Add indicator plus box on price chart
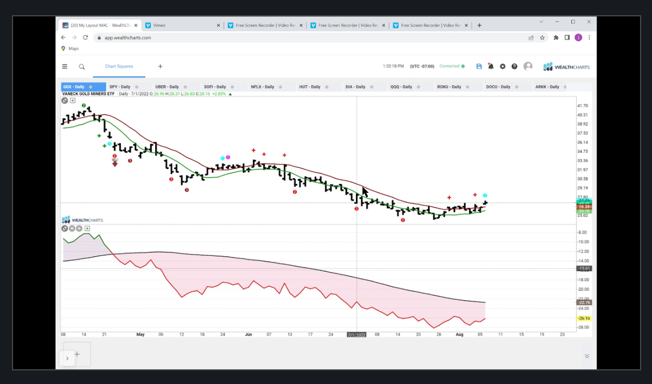The width and height of the screenshot is (652, 384). pos(73,100)
